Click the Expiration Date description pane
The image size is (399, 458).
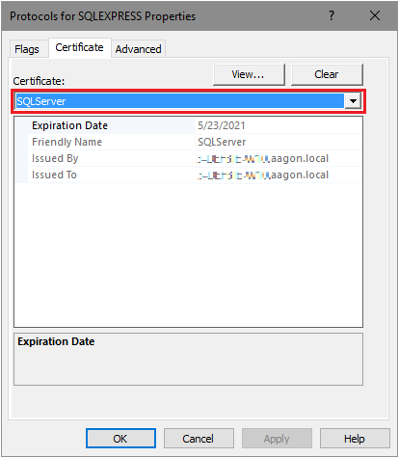point(188,359)
